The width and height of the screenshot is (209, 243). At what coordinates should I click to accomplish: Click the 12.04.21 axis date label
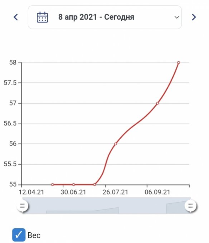tap(31, 192)
